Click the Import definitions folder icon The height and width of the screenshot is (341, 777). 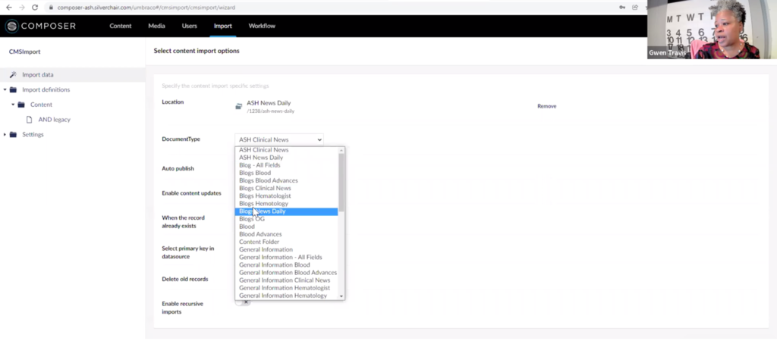13,89
